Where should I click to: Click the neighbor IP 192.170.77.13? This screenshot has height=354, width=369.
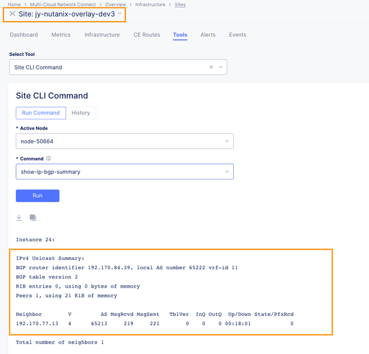coord(37,323)
